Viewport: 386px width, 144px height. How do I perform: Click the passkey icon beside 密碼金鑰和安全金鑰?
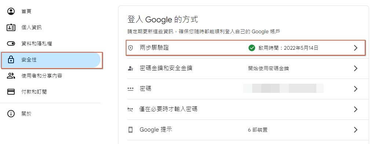point(130,68)
